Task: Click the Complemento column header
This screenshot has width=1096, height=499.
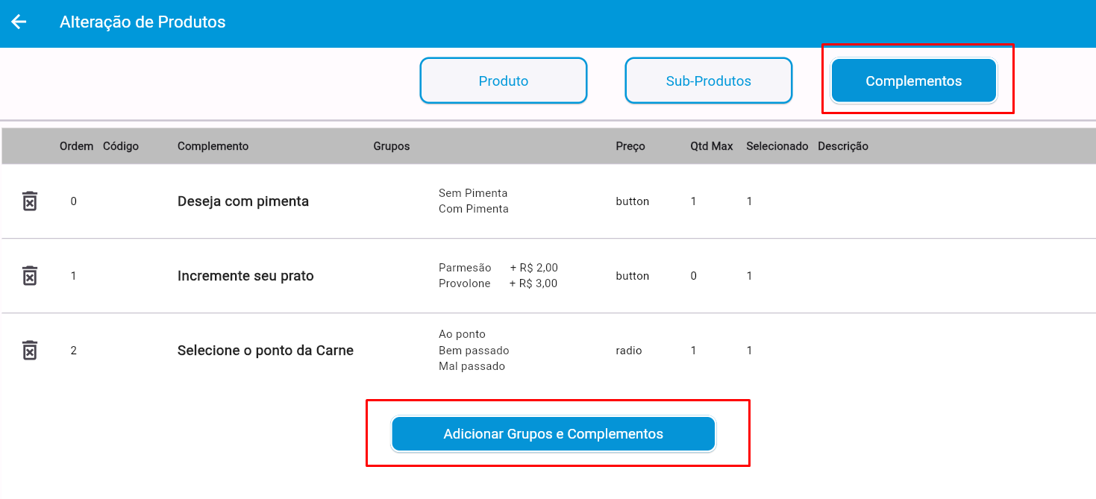Action: 213,146
